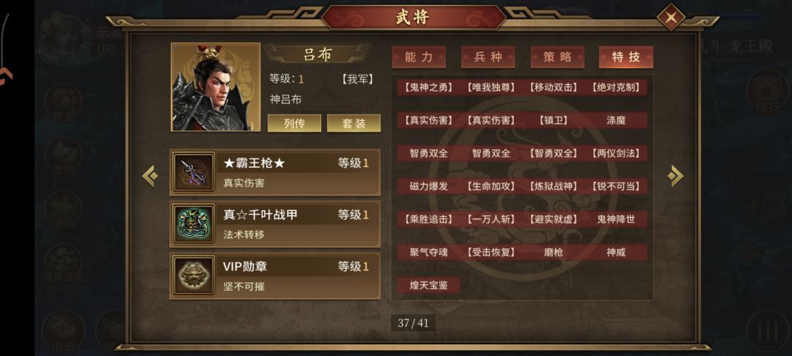Open the 列传 biography button

(x=294, y=123)
